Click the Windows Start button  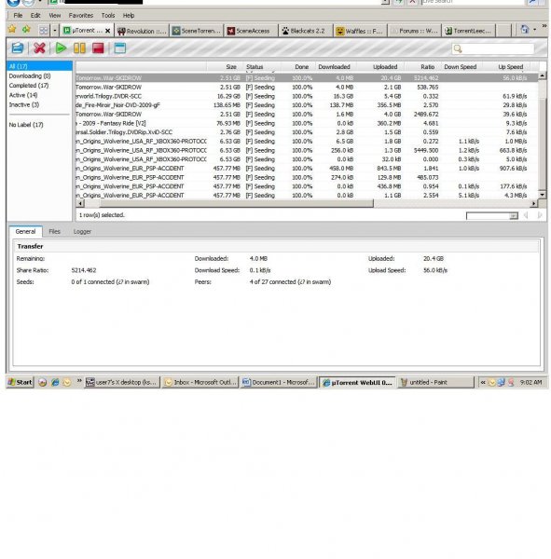[x=20, y=382]
